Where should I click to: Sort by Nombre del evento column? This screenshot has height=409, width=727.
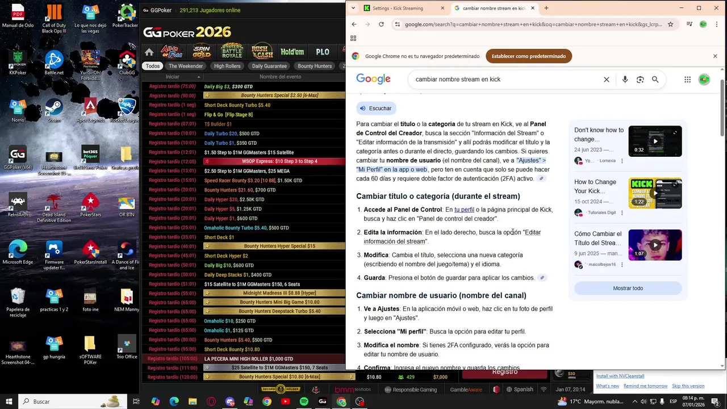coord(281,77)
